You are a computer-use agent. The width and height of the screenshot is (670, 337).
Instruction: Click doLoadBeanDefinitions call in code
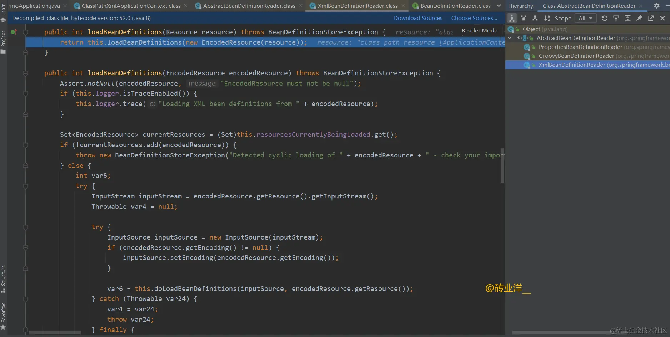point(196,289)
